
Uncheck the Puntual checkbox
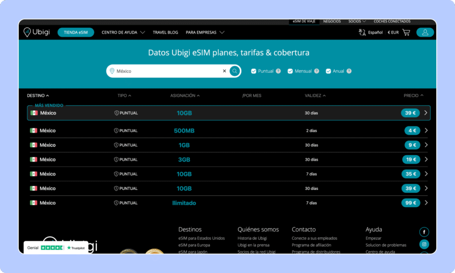pos(254,71)
